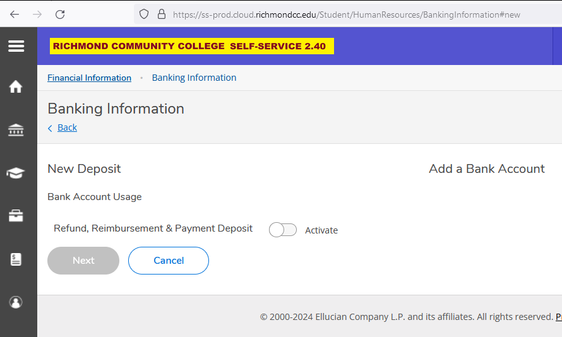Click the browser back arrow

pos(15,14)
